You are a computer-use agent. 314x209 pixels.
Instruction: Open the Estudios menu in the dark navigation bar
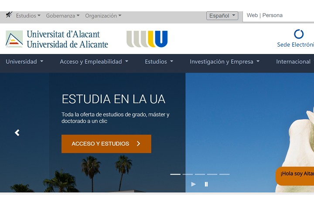click(159, 61)
